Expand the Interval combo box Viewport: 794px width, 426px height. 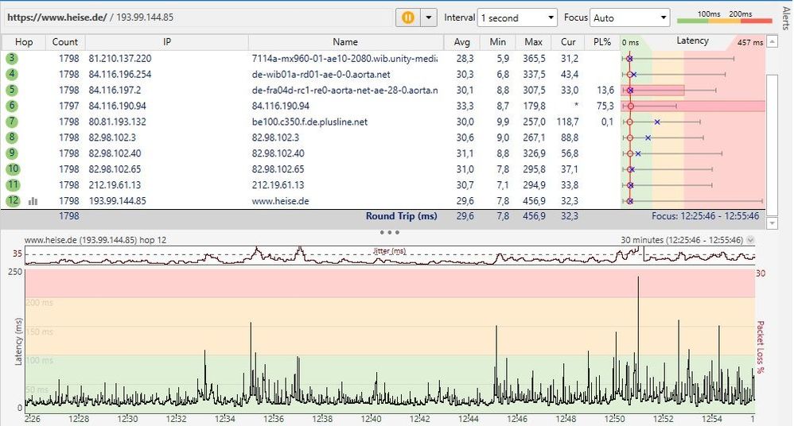517,17
